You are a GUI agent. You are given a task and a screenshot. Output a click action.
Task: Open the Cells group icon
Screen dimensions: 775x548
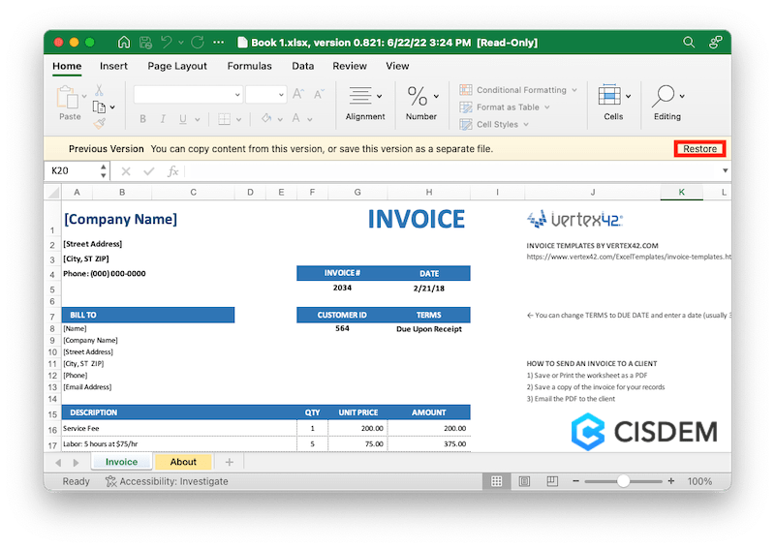pyautogui.click(x=609, y=96)
